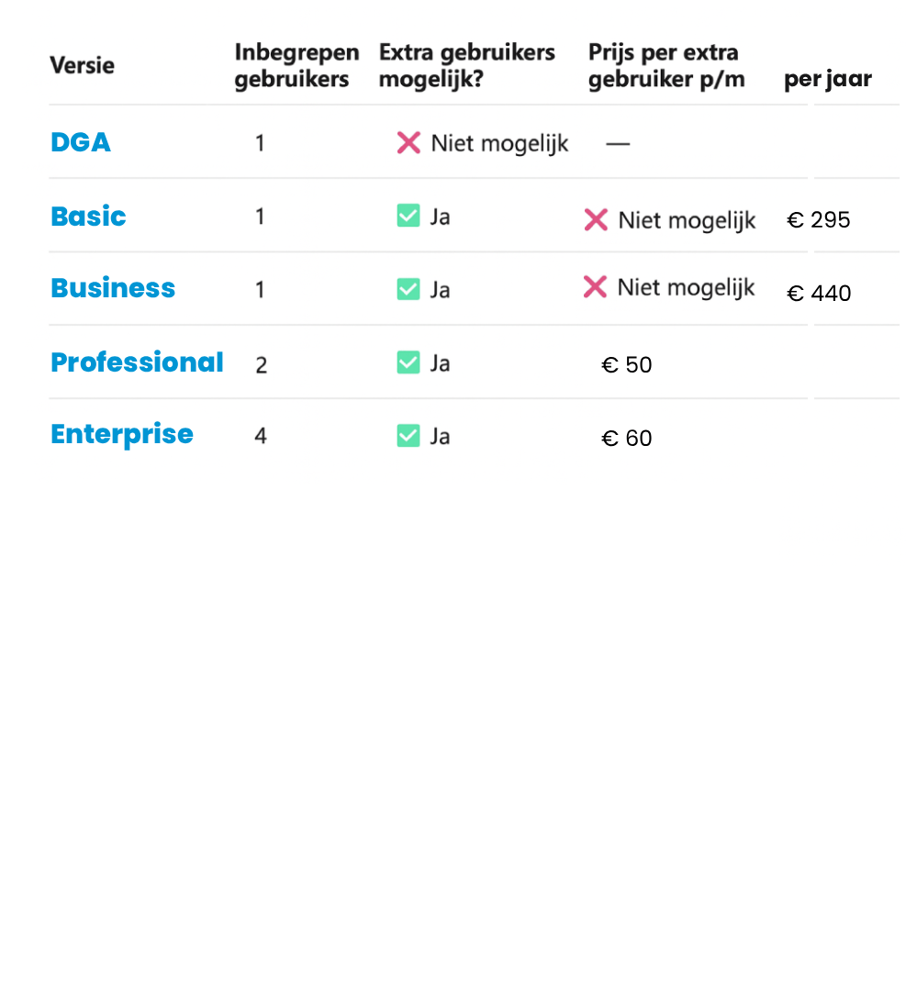Click the green checkmark in Business row
This screenshot has width=906, height=991.
tap(408, 289)
